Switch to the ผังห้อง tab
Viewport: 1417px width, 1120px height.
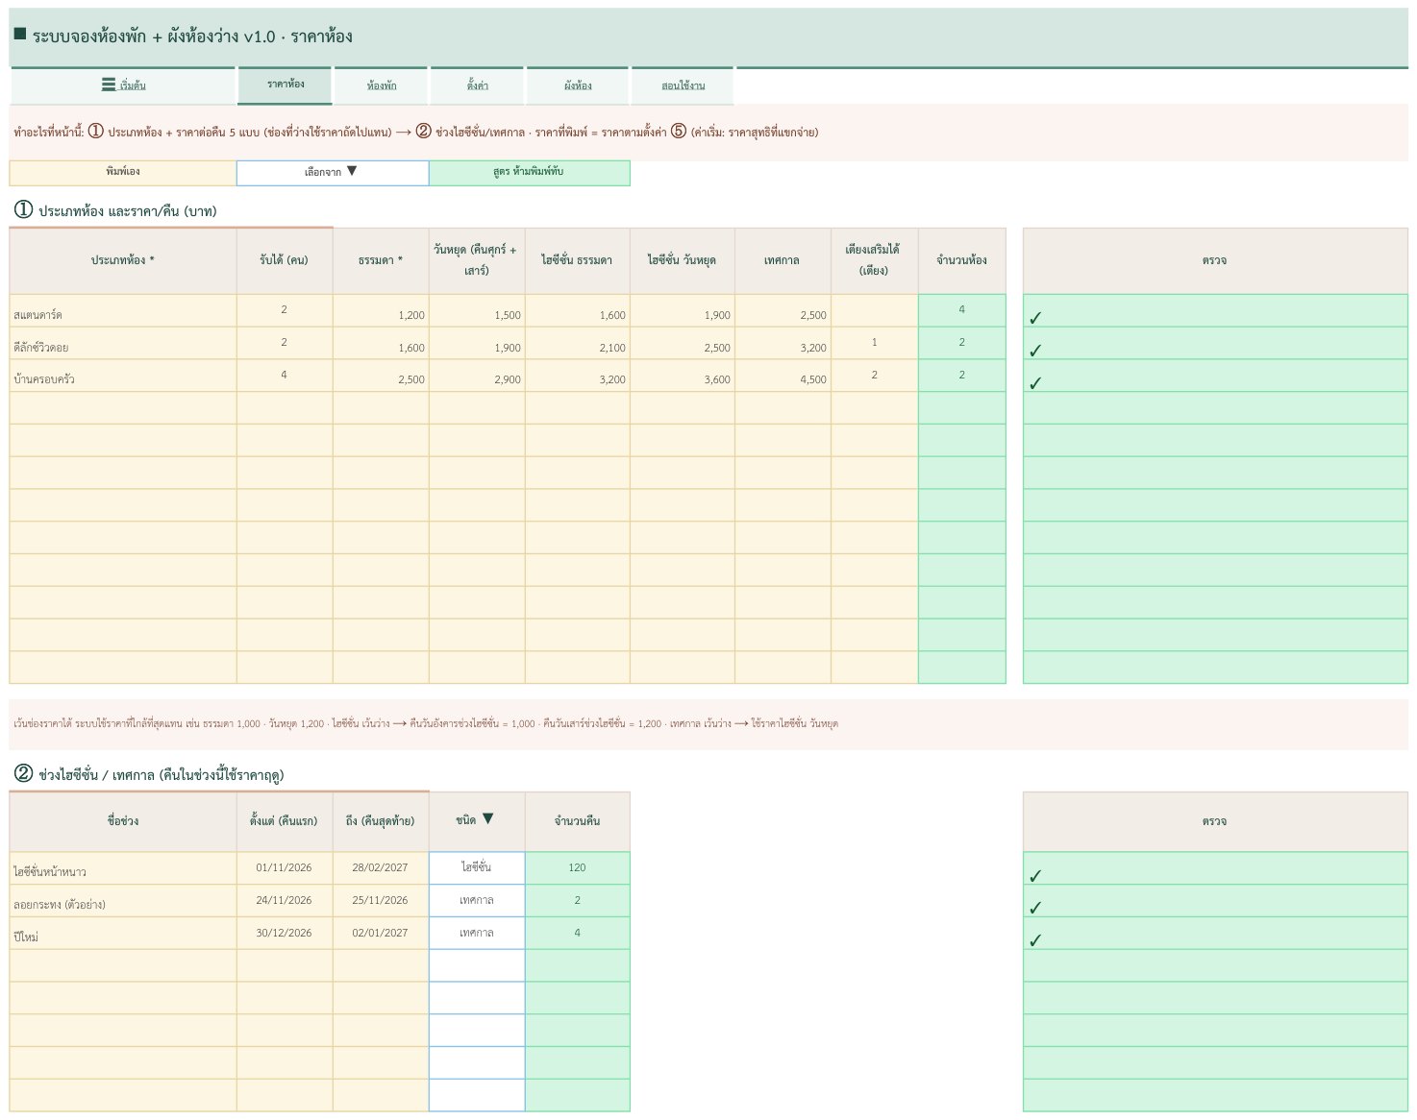pyautogui.click(x=578, y=85)
